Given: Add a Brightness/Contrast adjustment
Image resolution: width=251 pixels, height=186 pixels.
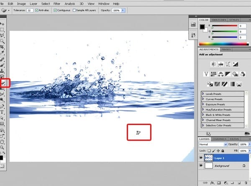Looking at the screenshot, I should coord(213,64).
